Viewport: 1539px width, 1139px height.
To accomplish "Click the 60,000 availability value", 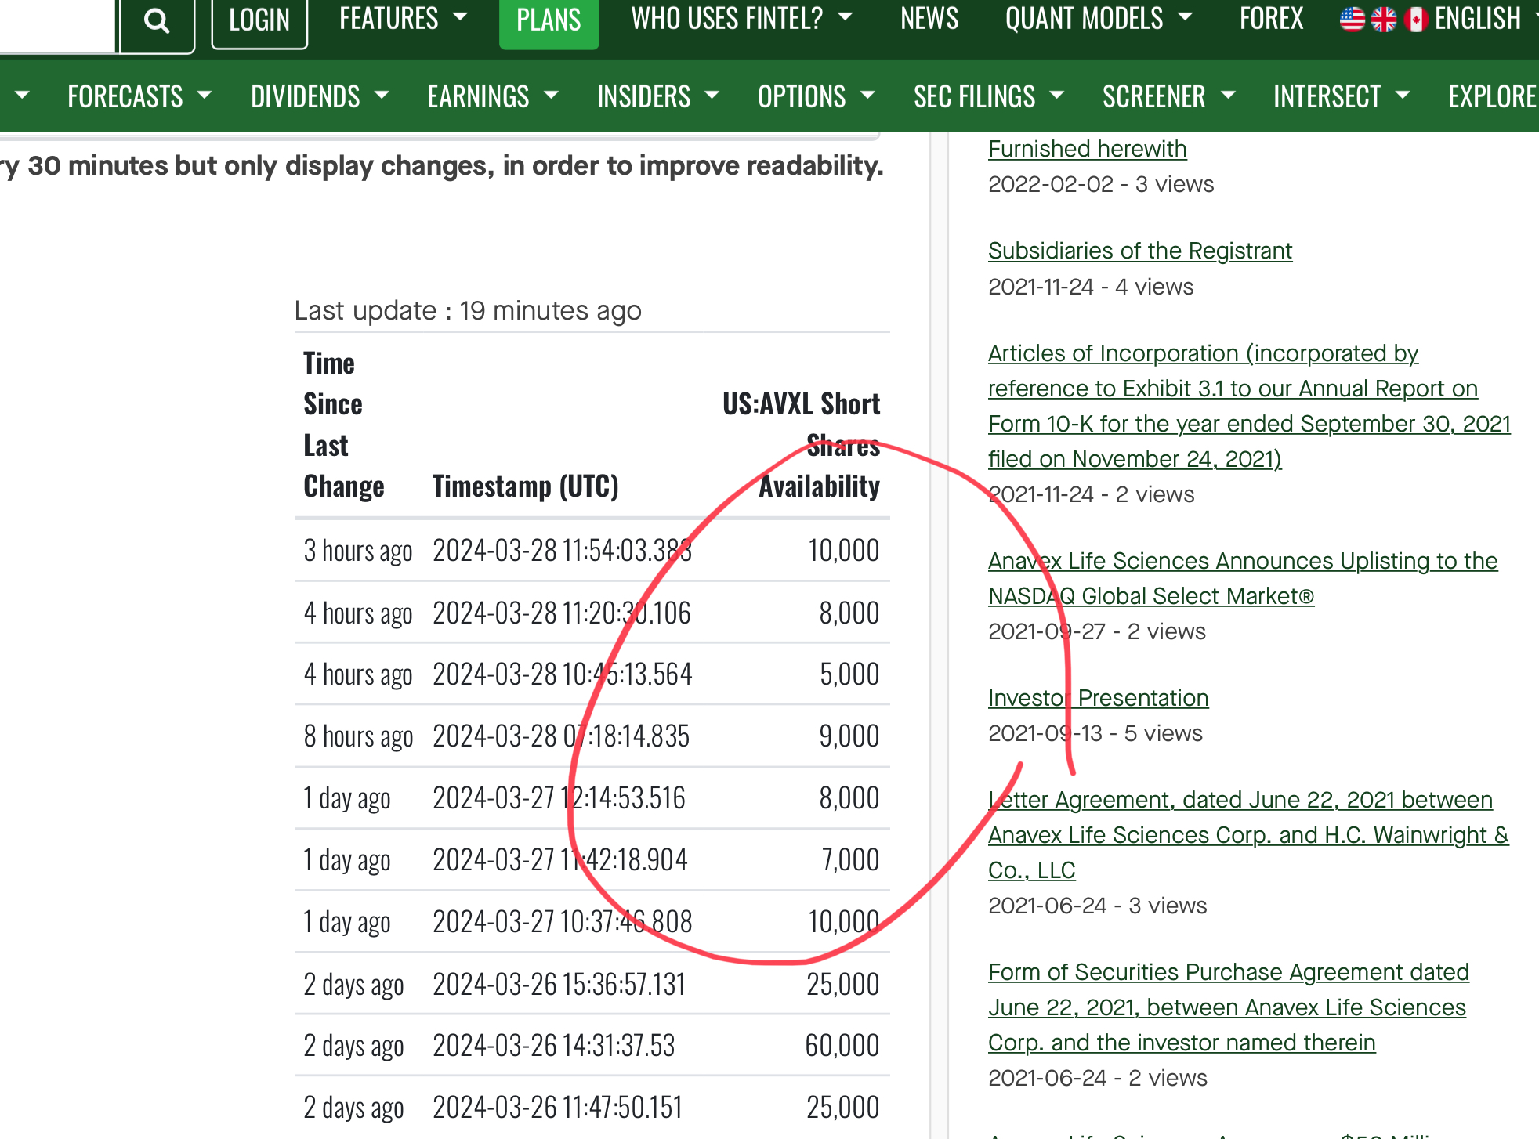I will click(x=842, y=1045).
